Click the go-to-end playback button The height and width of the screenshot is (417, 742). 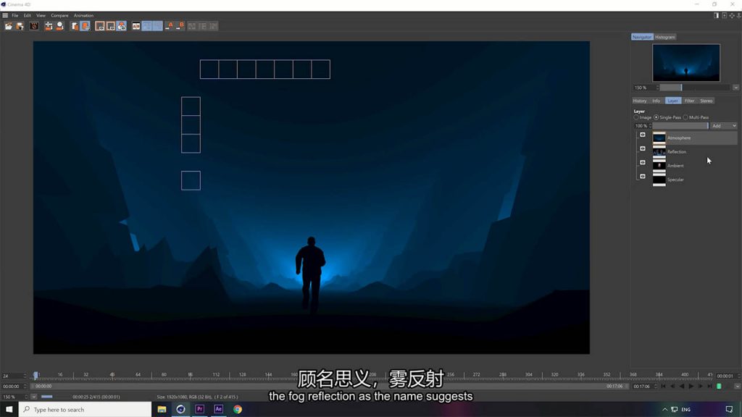(710, 387)
